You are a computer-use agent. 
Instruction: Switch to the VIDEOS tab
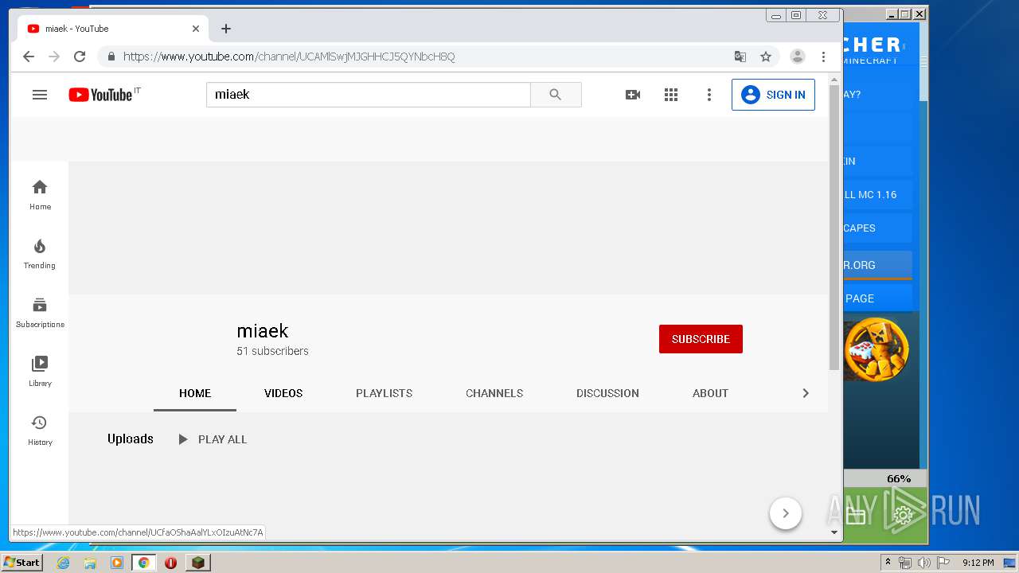[283, 393]
